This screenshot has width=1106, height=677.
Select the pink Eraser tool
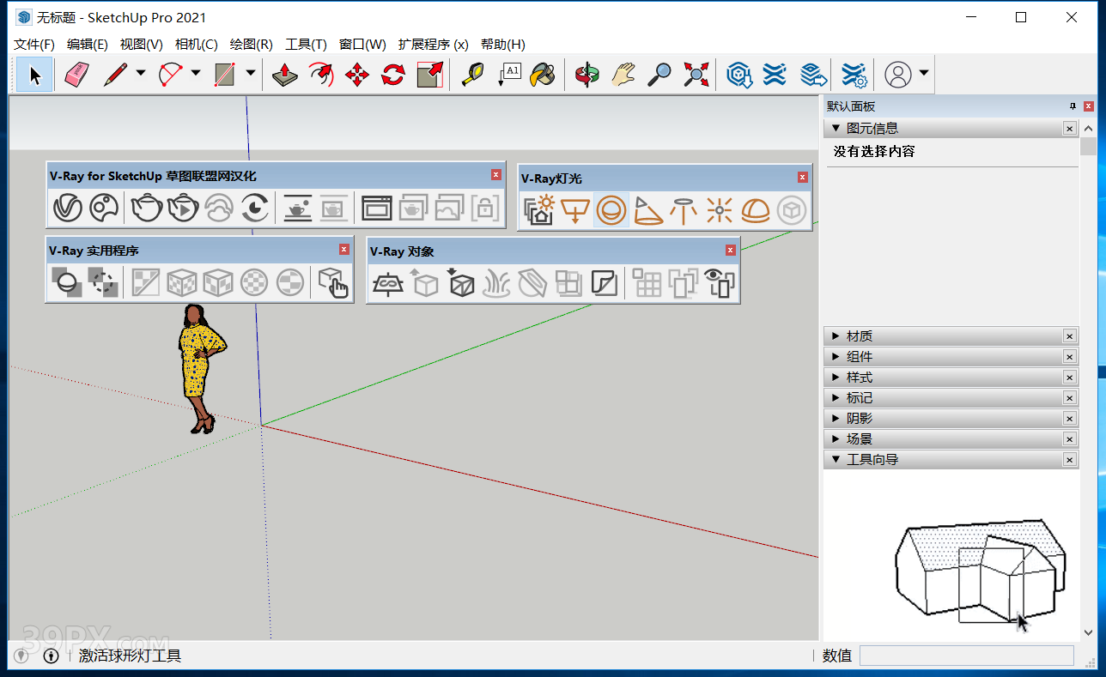tap(76, 75)
